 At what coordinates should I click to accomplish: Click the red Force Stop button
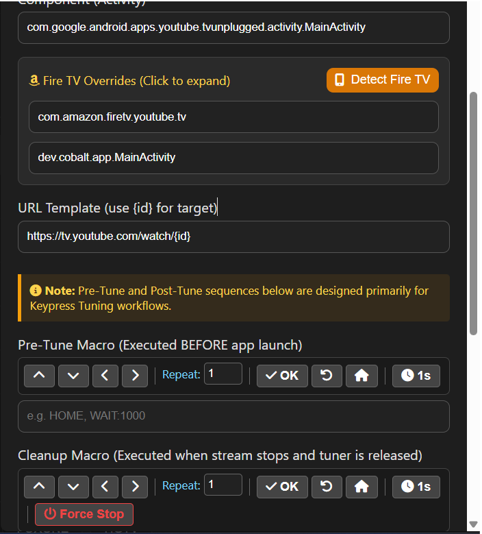(84, 514)
